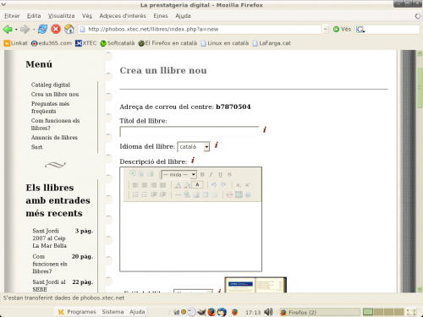The width and height of the screenshot is (423, 317).
Task: Click the text color A icon
Action: pyautogui.click(x=178, y=185)
